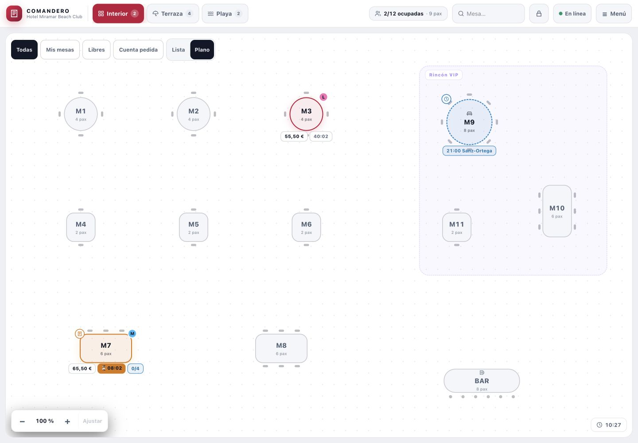Filter by Mis mesas
Screen dimensions: 638x443
coord(60,50)
